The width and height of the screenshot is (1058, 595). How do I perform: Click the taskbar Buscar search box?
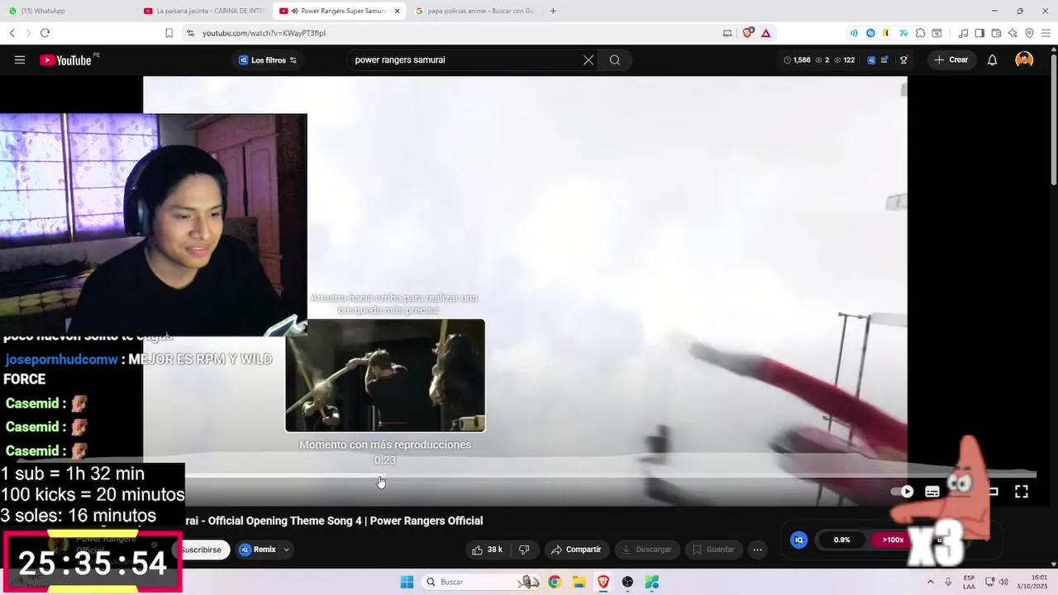(482, 582)
